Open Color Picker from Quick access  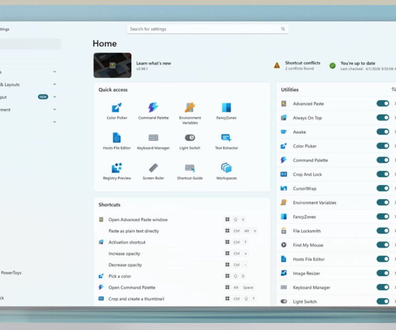pyautogui.click(x=117, y=111)
